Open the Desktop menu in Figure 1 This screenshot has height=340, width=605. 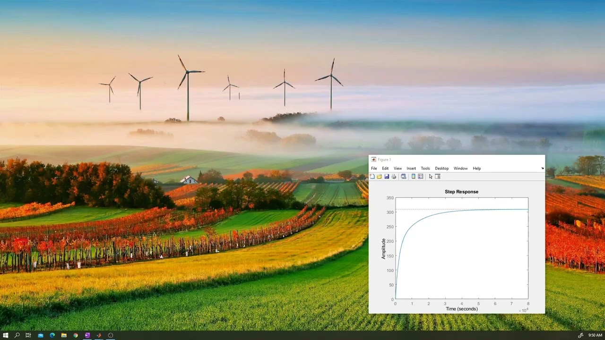pos(442,169)
